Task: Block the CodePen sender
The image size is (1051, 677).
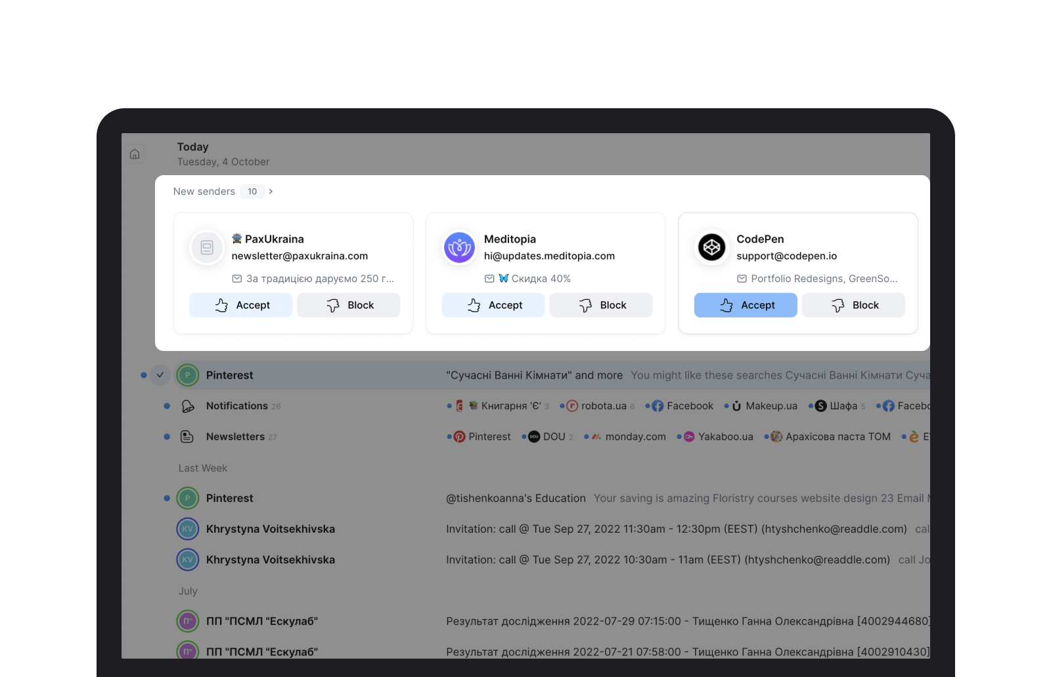Action: tap(853, 305)
